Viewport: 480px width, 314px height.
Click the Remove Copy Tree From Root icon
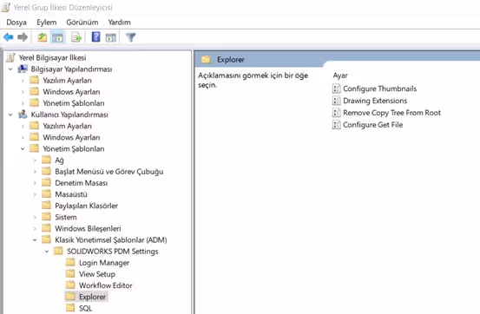tap(337, 112)
